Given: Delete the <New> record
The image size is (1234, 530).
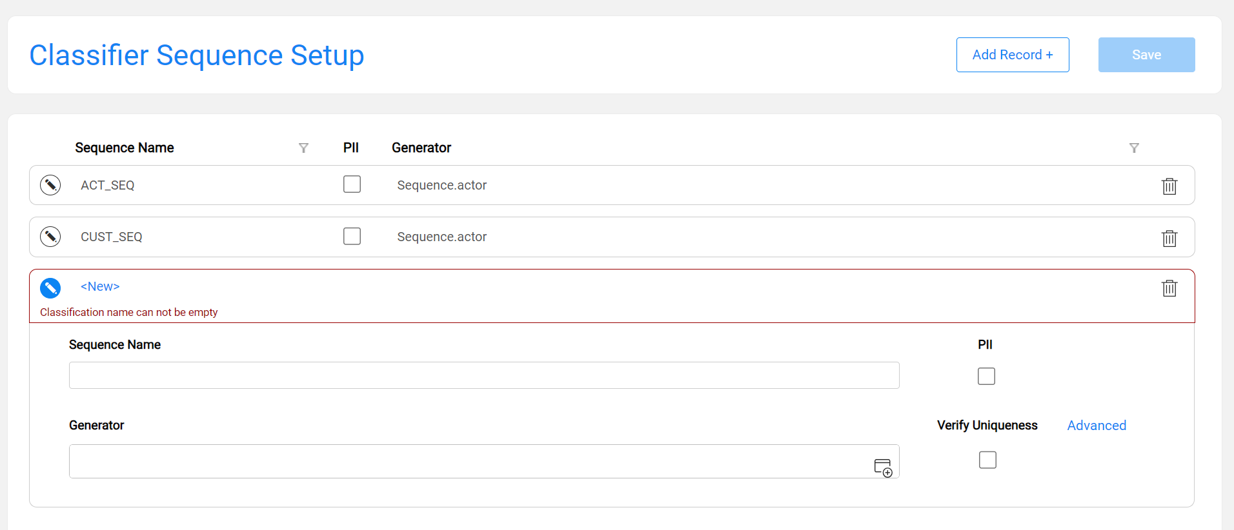Looking at the screenshot, I should 1169,288.
